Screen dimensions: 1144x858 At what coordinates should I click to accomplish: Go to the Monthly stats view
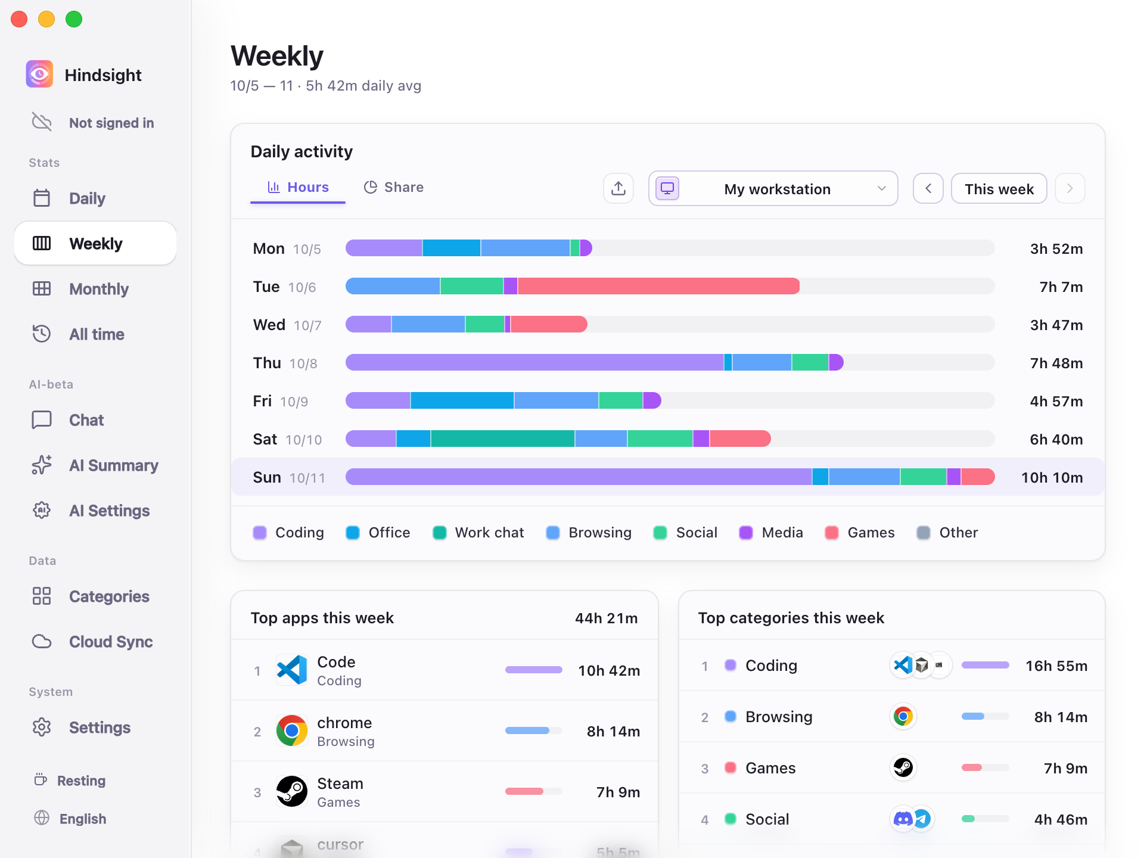[95, 288]
